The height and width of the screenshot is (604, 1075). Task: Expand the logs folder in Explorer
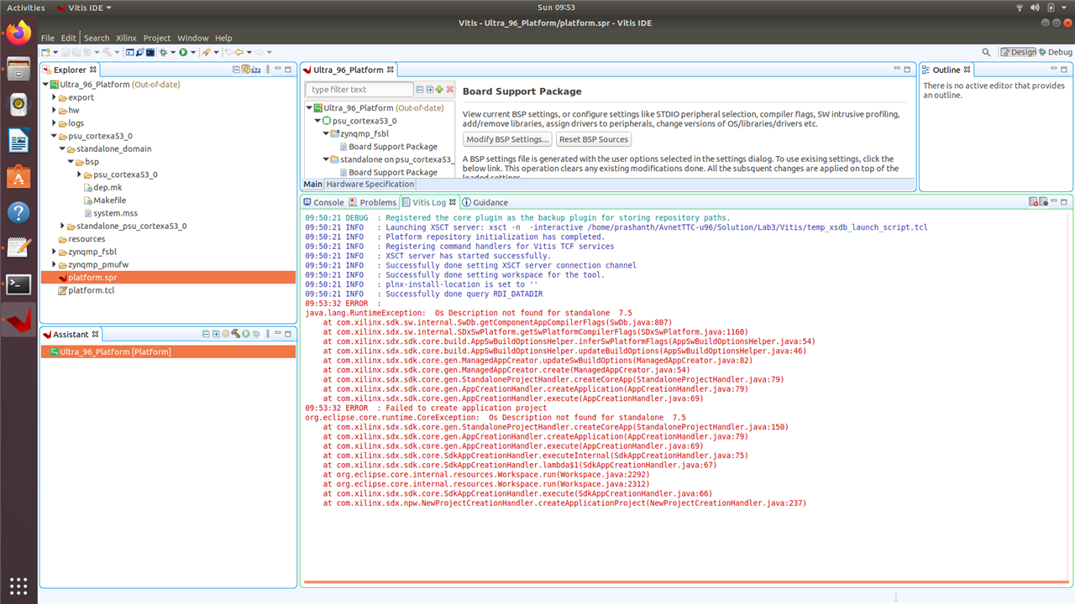click(54, 123)
